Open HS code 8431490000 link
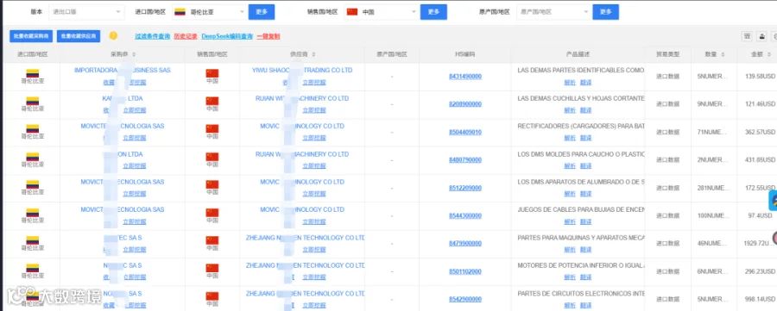The width and height of the screenshot is (777, 311). point(465,77)
